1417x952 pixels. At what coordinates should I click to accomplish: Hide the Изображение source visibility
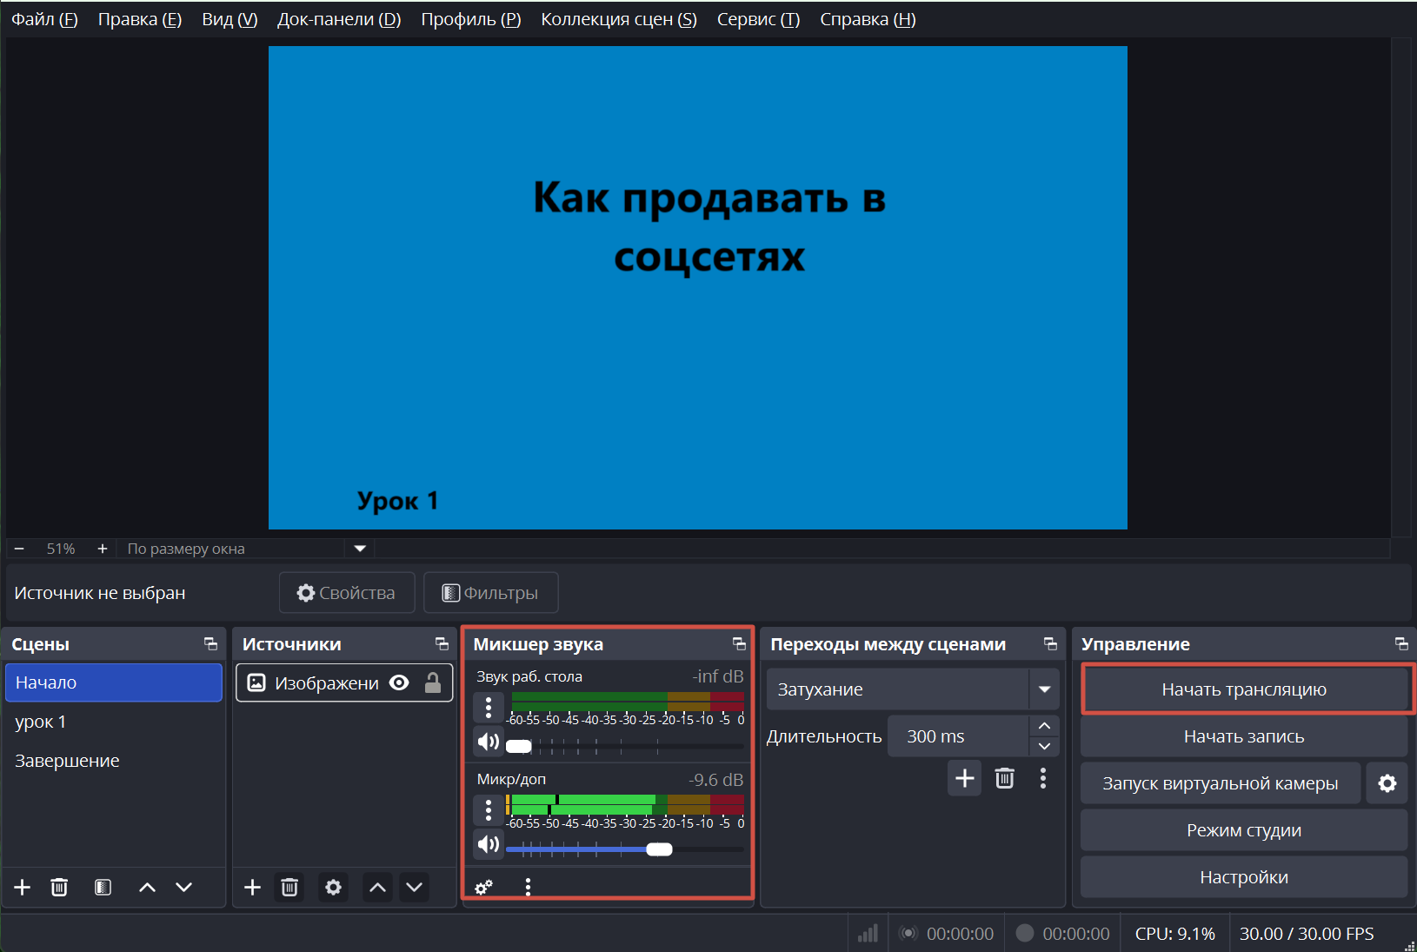(399, 682)
